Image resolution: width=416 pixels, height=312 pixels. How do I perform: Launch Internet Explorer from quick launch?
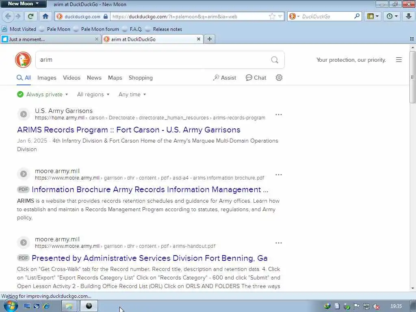tap(46, 306)
